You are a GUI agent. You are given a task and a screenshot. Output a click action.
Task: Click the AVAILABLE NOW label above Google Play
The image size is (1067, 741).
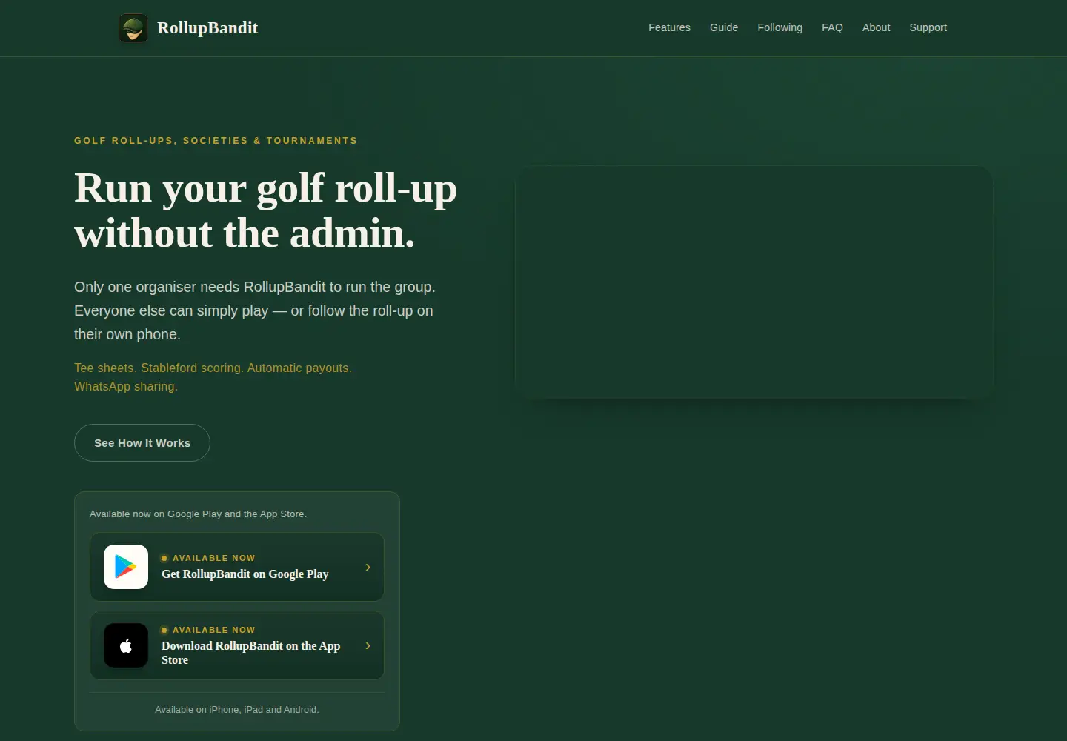pyautogui.click(x=213, y=558)
